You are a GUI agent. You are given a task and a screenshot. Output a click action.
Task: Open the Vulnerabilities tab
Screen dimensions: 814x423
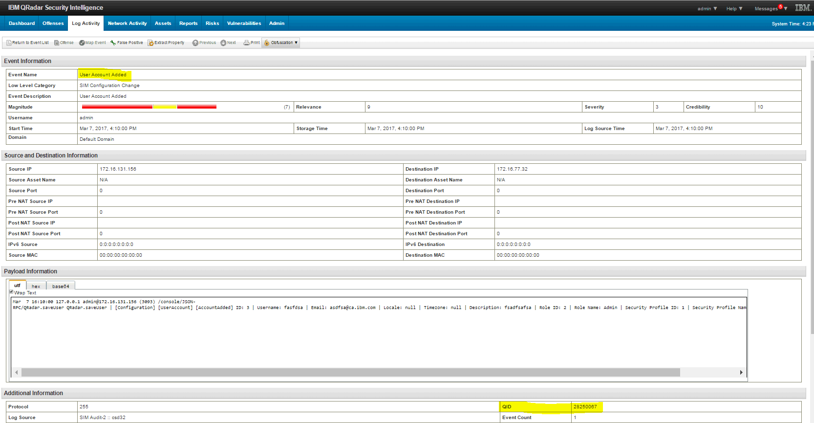(244, 23)
